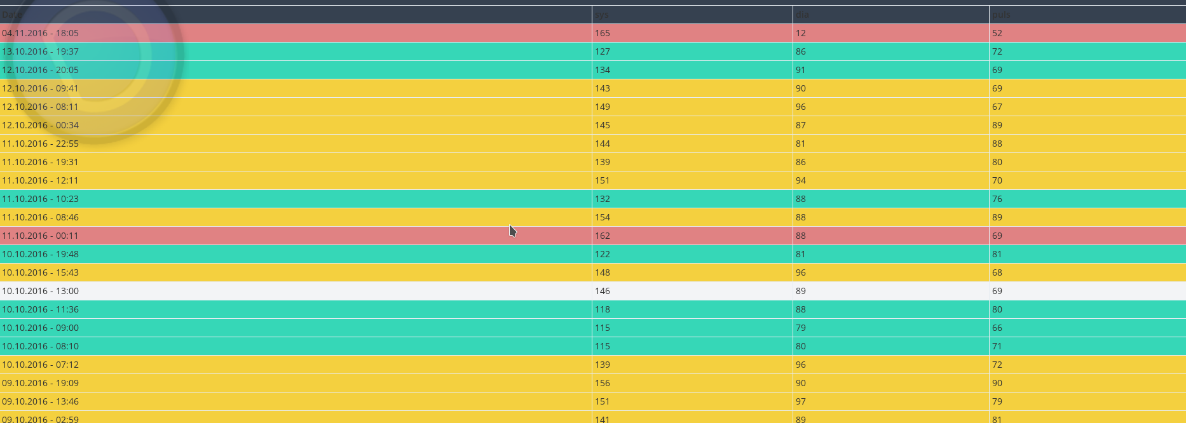Select the date cell '11.10.2016 - 08:46'
Image resolution: width=1186 pixels, height=423 pixels.
[x=296, y=217]
